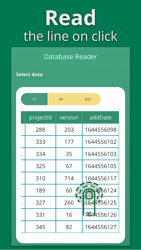Click version cell 714
Viewport: 141px width, 250px height.
click(x=69, y=178)
